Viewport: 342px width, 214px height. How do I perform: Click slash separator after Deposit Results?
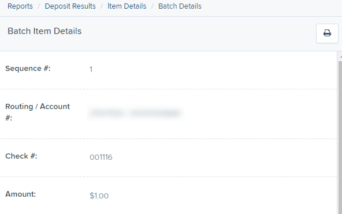(102, 6)
